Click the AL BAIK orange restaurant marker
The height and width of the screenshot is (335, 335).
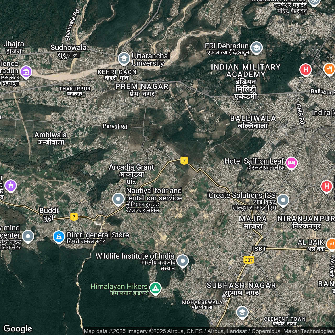pos(331,244)
